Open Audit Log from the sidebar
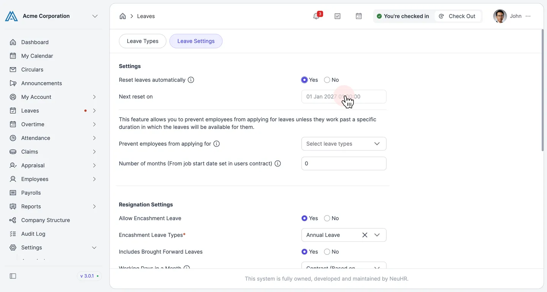 [x=53, y=234]
